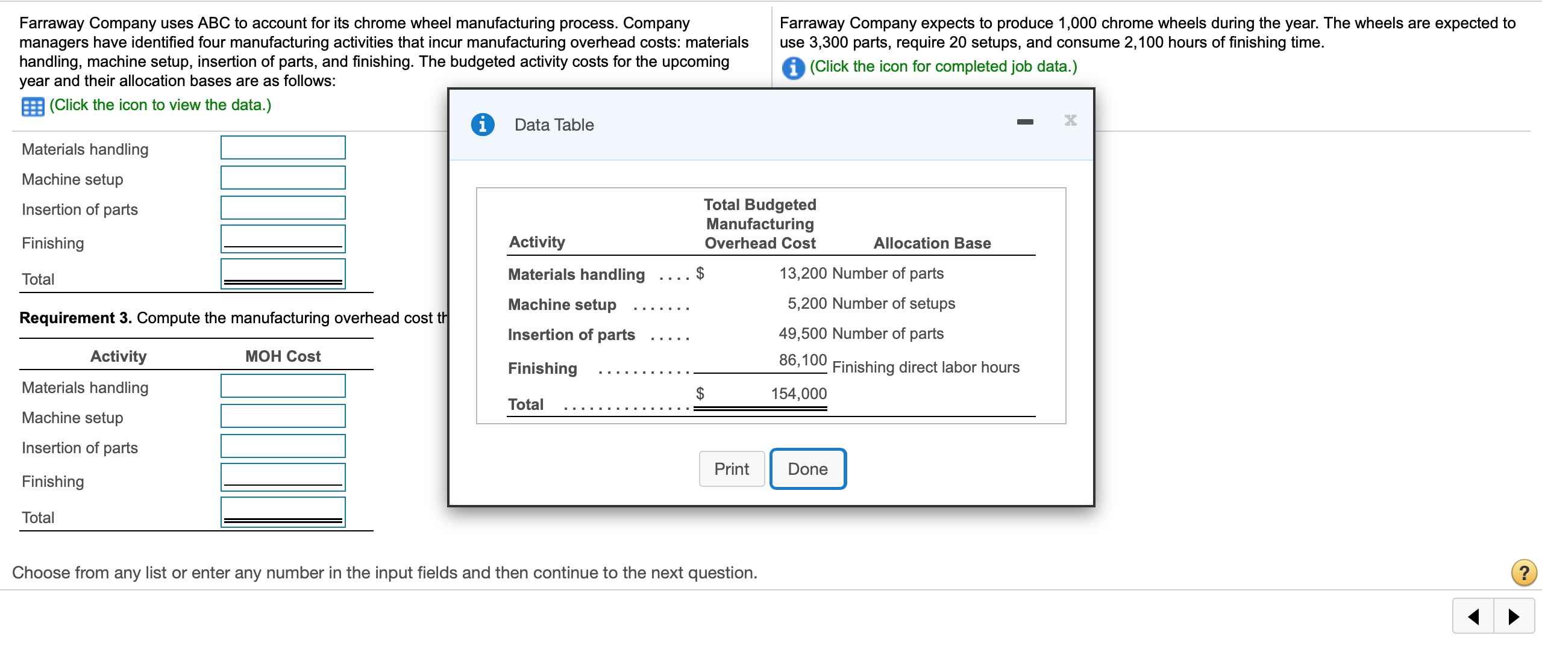The height and width of the screenshot is (647, 1542).
Task: Click the data table grid icon
Action: (33, 107)
